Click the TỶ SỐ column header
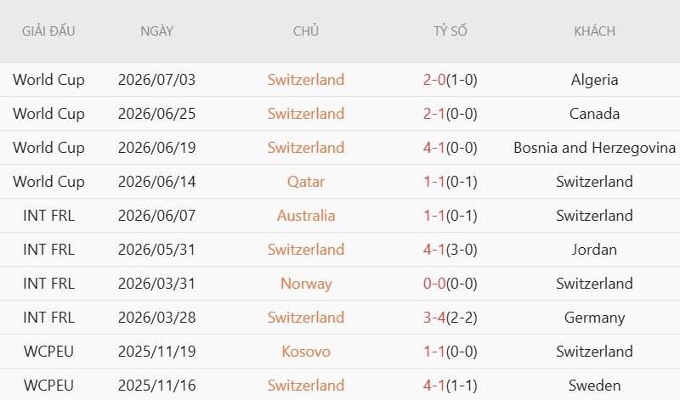Image resolution: width=680 pixels, height=400 pixels. (x=450, y=31)
